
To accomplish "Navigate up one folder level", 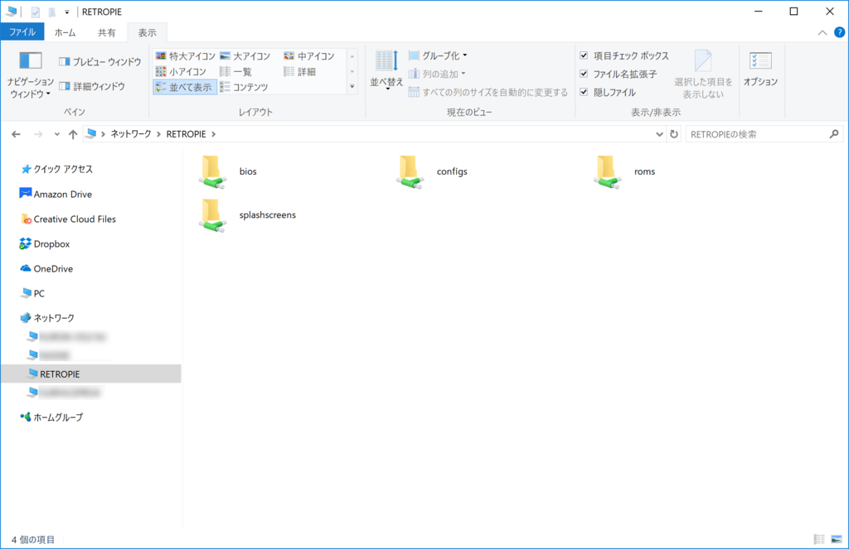I will click(x=73, y=133).
